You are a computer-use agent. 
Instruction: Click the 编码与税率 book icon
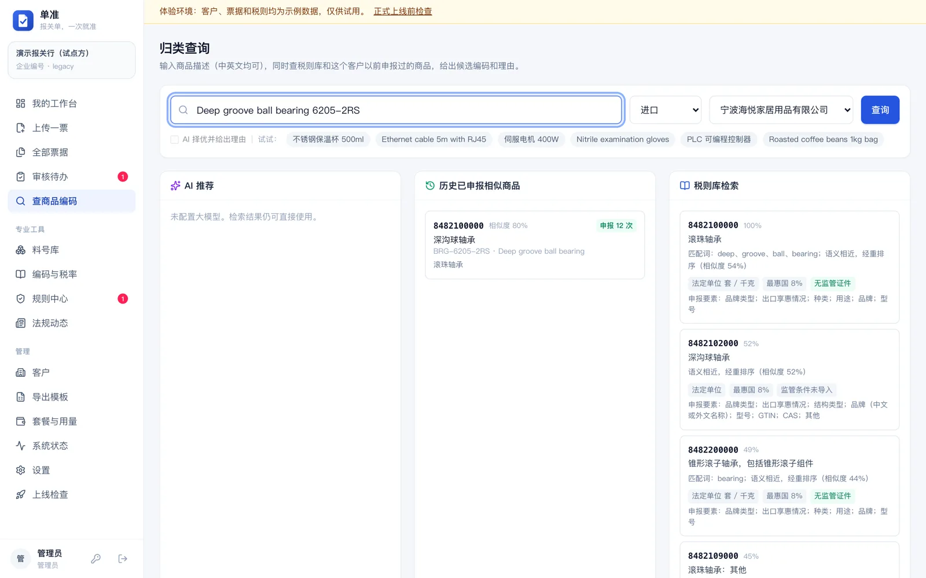coord(21,275)
